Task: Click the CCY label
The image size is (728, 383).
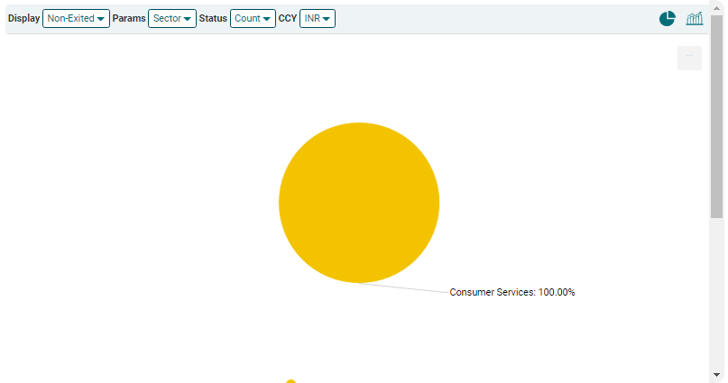Action: [x=288, y=19]
